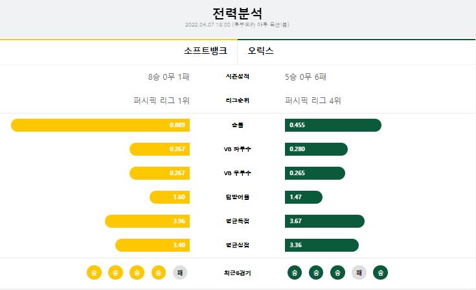
Task: Click 오릭스's third green 승 circle
Action: [x=337, y=272]
